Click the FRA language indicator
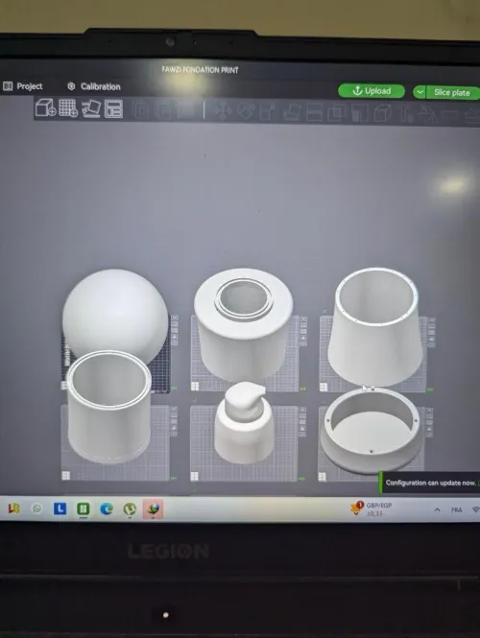Image resolution: width=480 pixels, height=638 pixels. pos(456,509)
